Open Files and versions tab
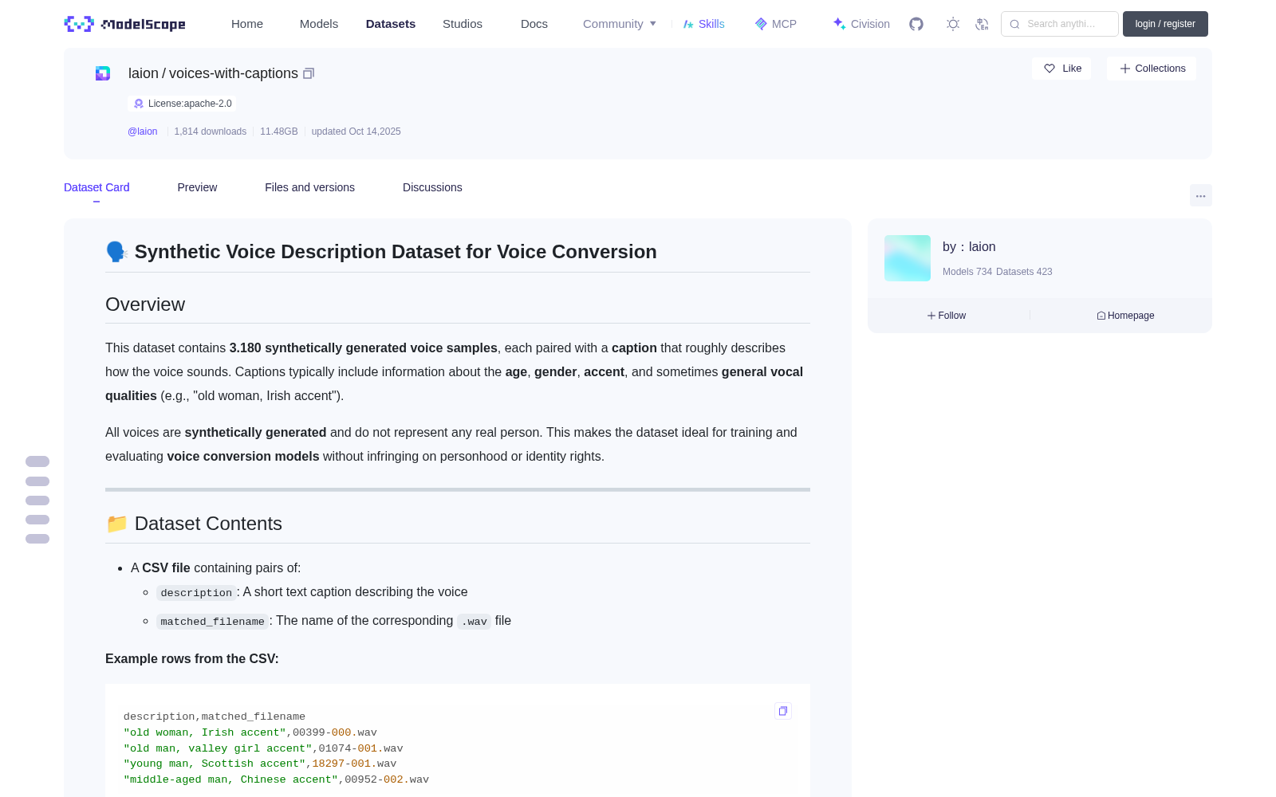The height and width of the screenshot is (797, 1276). pyautogui.click(x=309, y=187)
